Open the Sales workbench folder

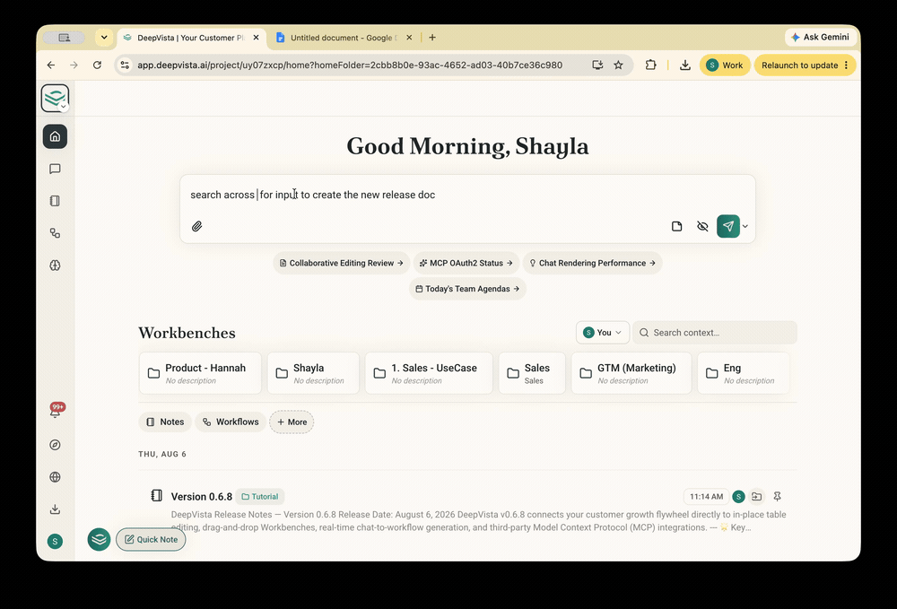(x=532, y=373)
